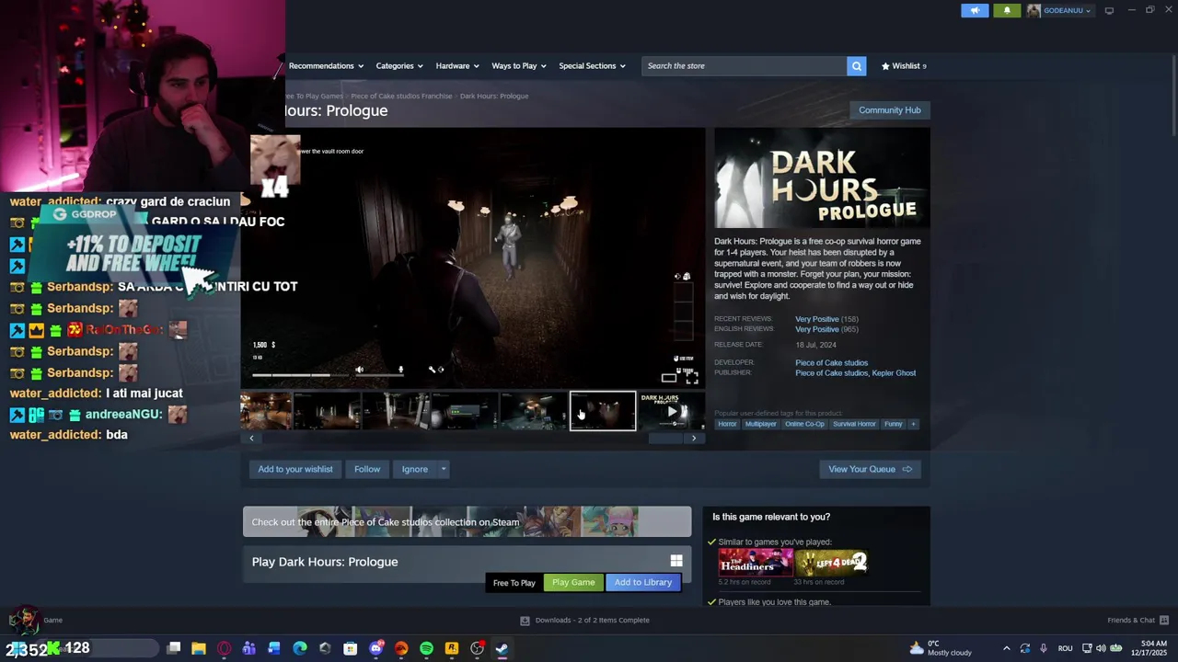Viewport: 1178px width, 662px height.
Task: Click Piece of Cake studios Franchise breadcrumb
Action: pyautogui.click(x=401, y=96)
